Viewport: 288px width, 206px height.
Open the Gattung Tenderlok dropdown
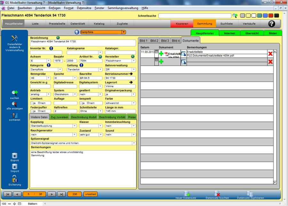(100, 70)
